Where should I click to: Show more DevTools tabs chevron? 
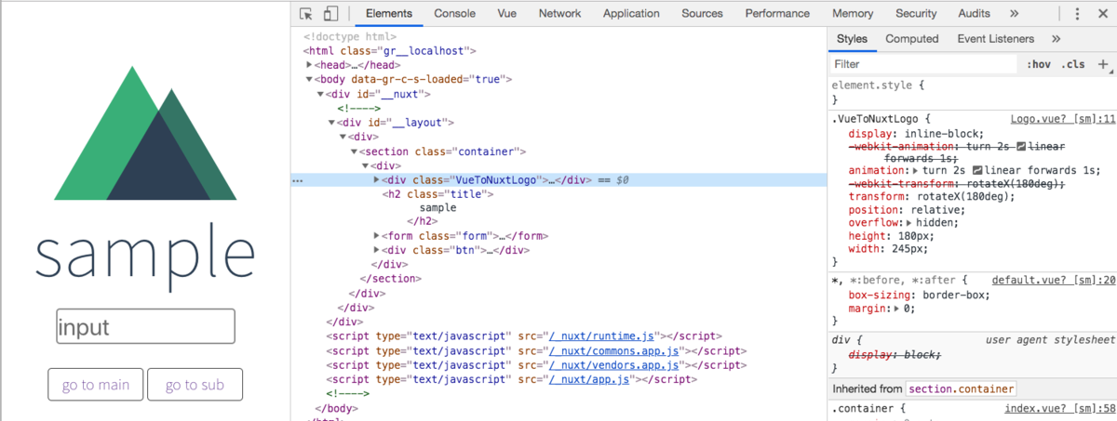1014,14
